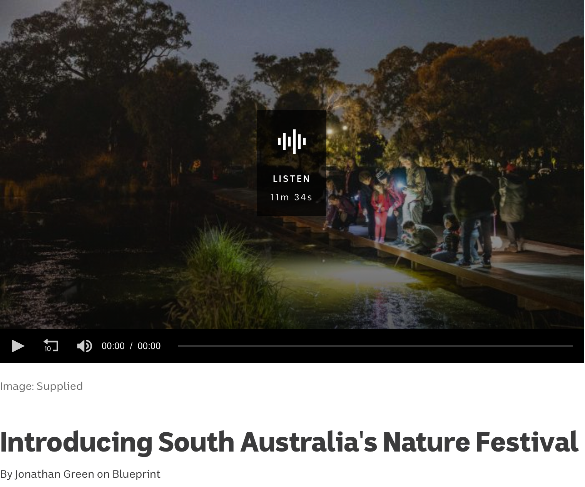Click the LISTEN label on the overlay
Image resolution: width=585 pixels, height=487 pixels.
point(292,179)
